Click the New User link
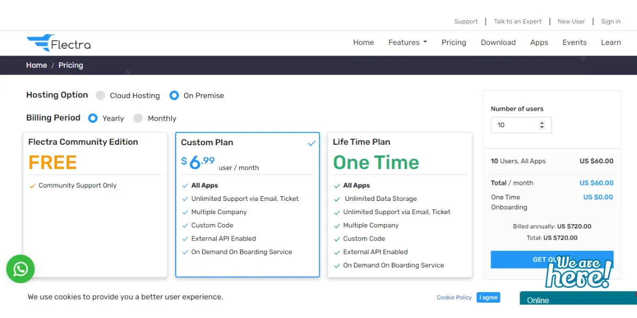 pyautogui.click(x=571, y=22)
